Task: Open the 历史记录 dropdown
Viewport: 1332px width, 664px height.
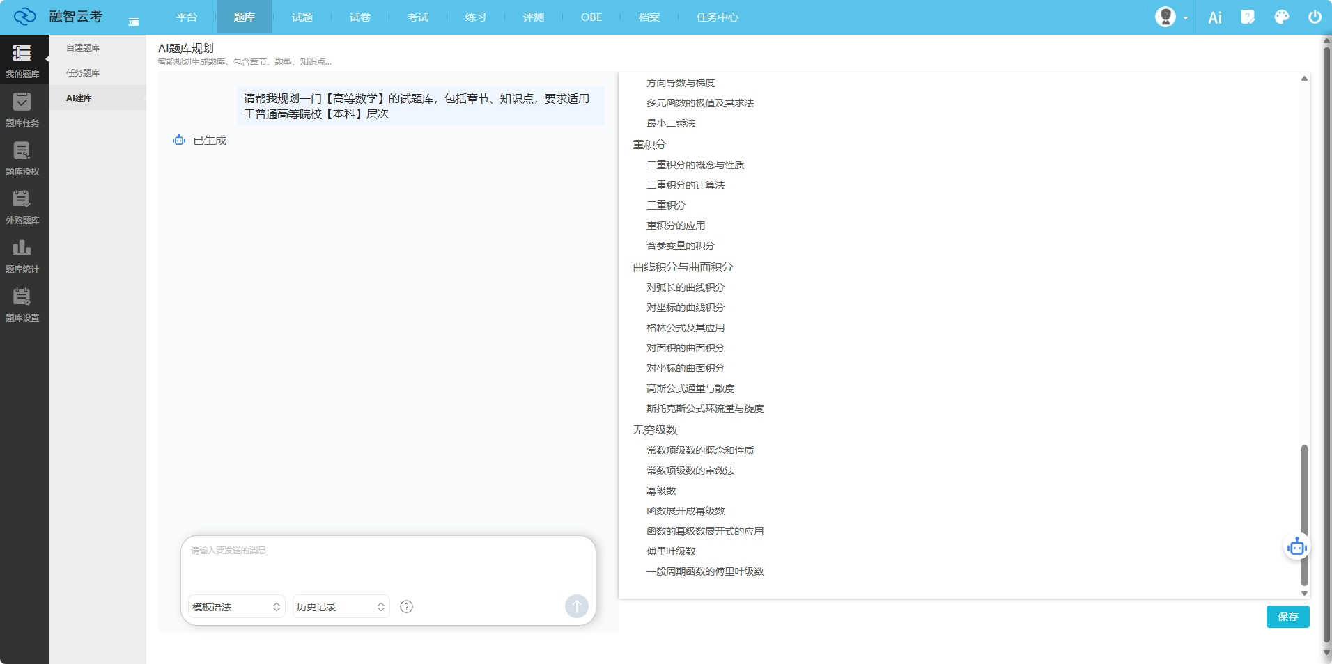Action: pyautogui.click(x=339, y=606)
